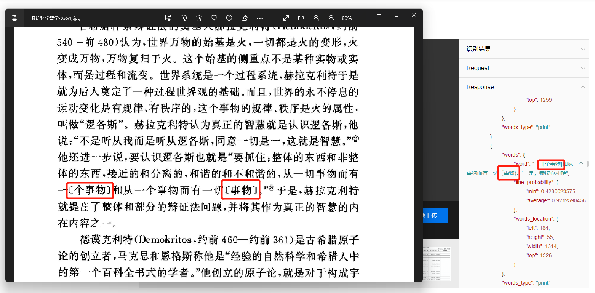Screen dimensions: 595x293
Task: Click the Response panel scrollbar thumb
Action: click(x=587, y=164)
